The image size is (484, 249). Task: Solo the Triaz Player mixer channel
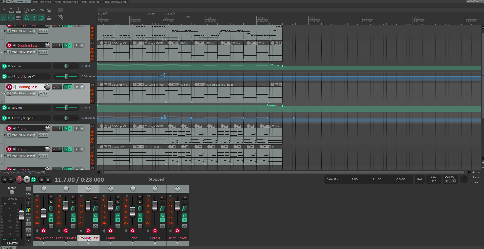coord(185,202)
